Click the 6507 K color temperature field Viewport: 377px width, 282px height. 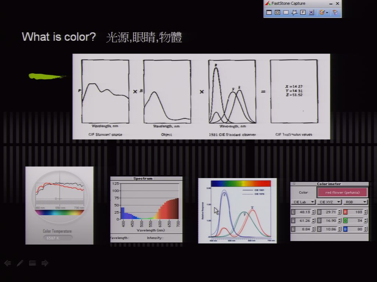(58, 238)
